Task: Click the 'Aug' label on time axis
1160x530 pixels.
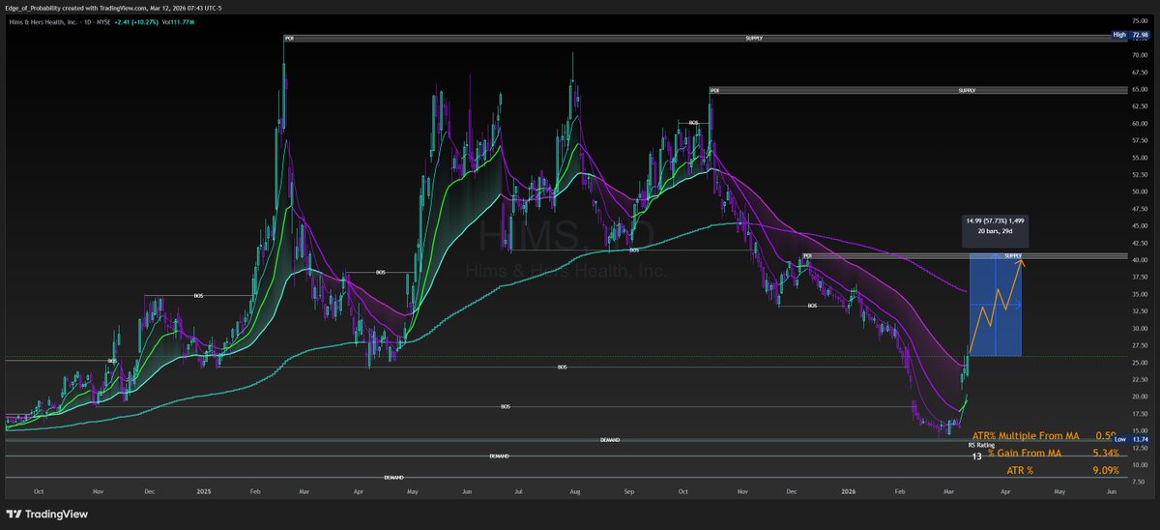Action: click(x=574, y=491)
